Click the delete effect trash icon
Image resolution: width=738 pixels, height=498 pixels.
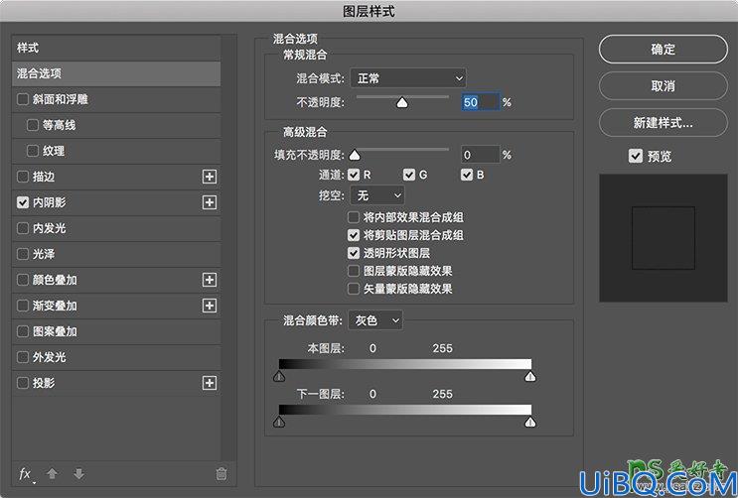[221, 473]
